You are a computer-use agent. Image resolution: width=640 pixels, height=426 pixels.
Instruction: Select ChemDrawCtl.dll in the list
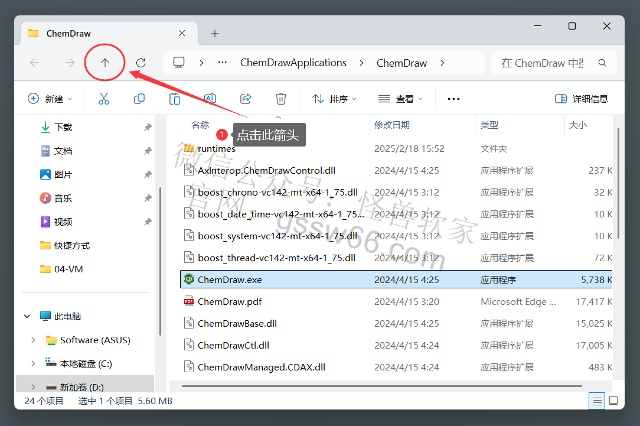[x=396, y=346]
